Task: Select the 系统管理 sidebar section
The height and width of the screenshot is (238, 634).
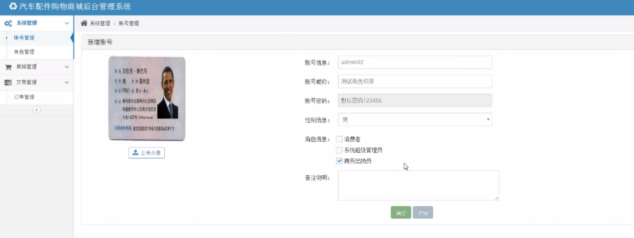Action: pos(36,24)
